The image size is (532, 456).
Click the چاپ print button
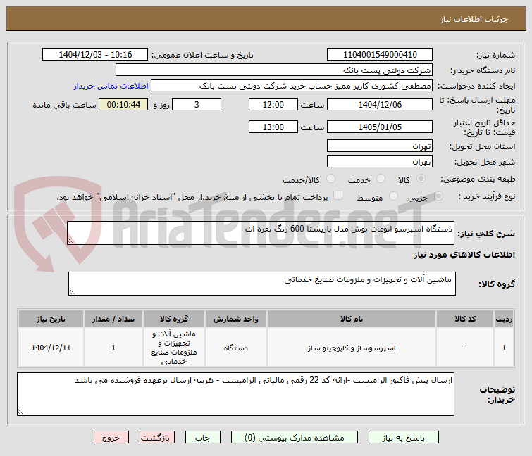point(202,438)
